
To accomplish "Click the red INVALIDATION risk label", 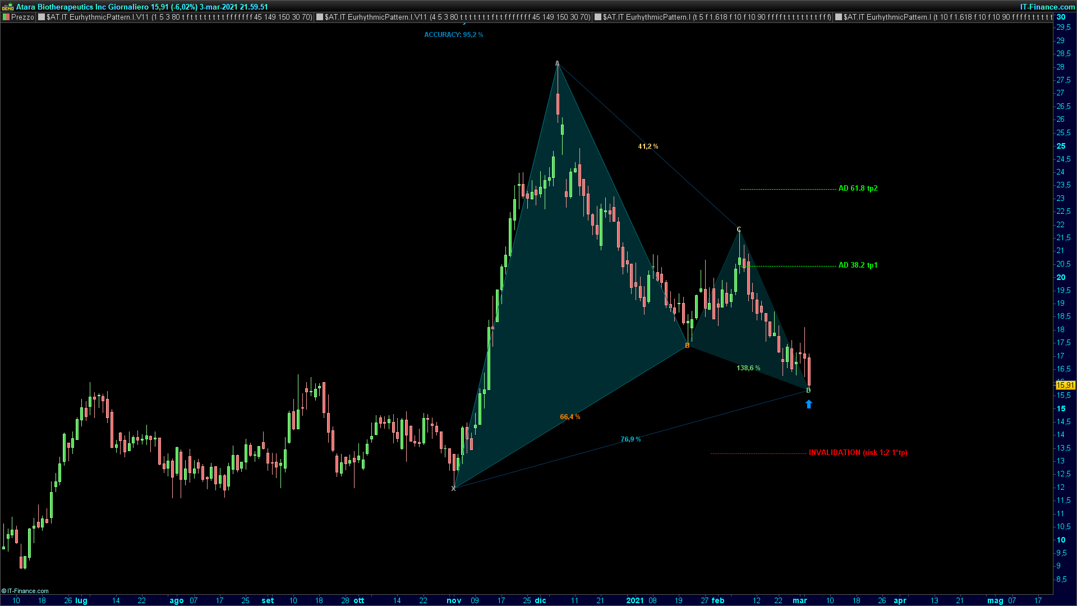I will [858, 453].
